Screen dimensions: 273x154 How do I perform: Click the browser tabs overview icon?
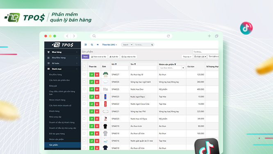coord(216,36)
